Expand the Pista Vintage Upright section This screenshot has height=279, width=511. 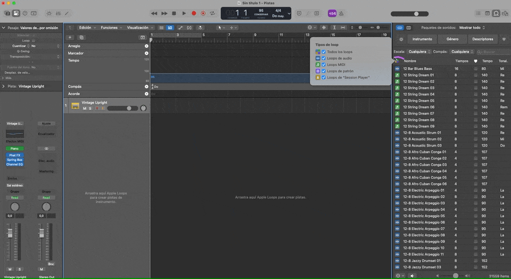[4, 86]
